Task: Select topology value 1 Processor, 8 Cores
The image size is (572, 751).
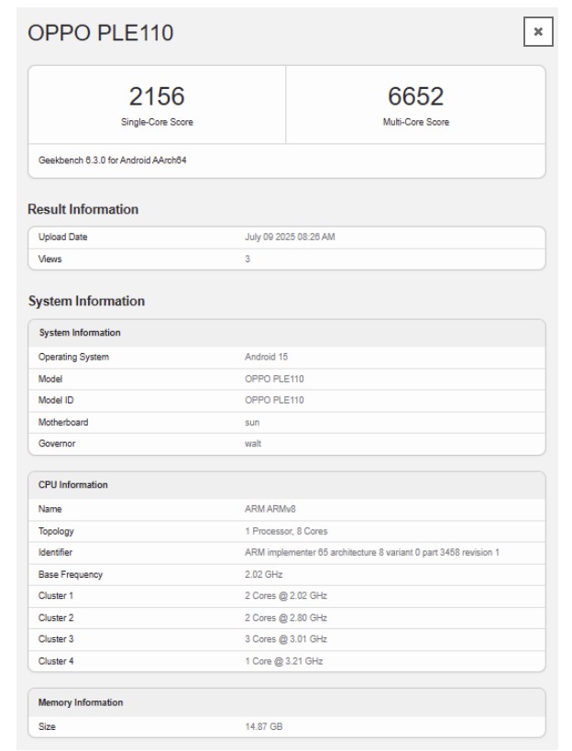Action: (286, 531)
